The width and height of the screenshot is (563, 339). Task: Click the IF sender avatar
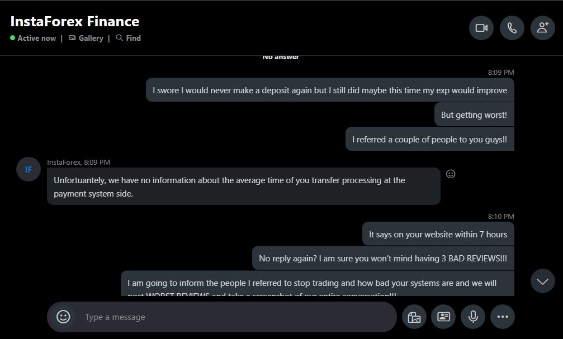[x=29, y=169]
